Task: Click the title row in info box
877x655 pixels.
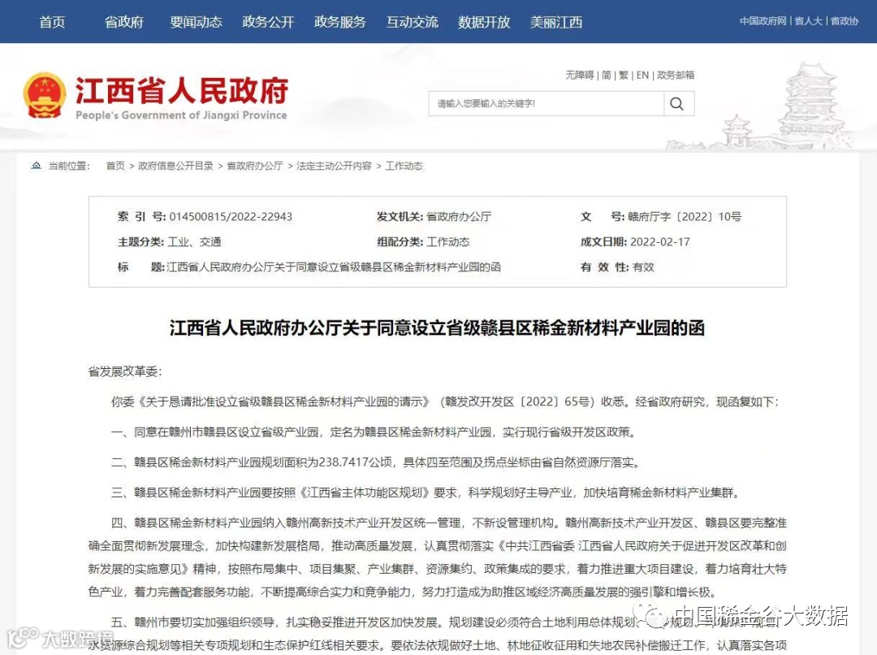Action: point(309,267)
